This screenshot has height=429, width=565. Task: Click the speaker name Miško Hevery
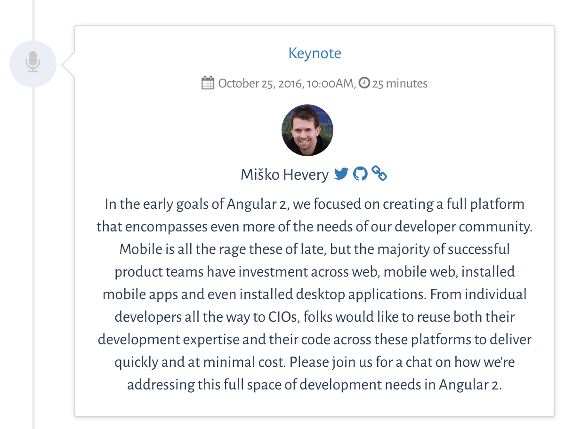tap(284, 175)
